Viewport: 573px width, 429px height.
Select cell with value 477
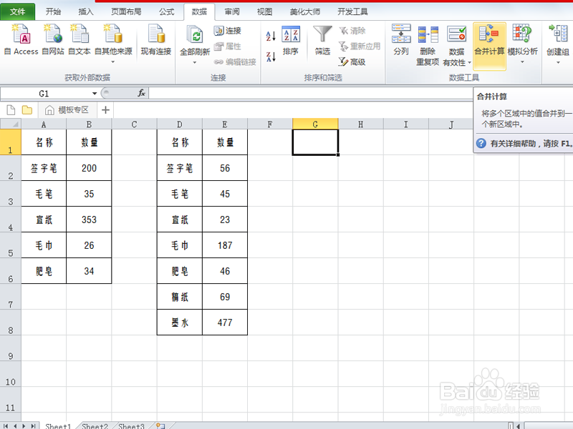[x=225, y=322]
